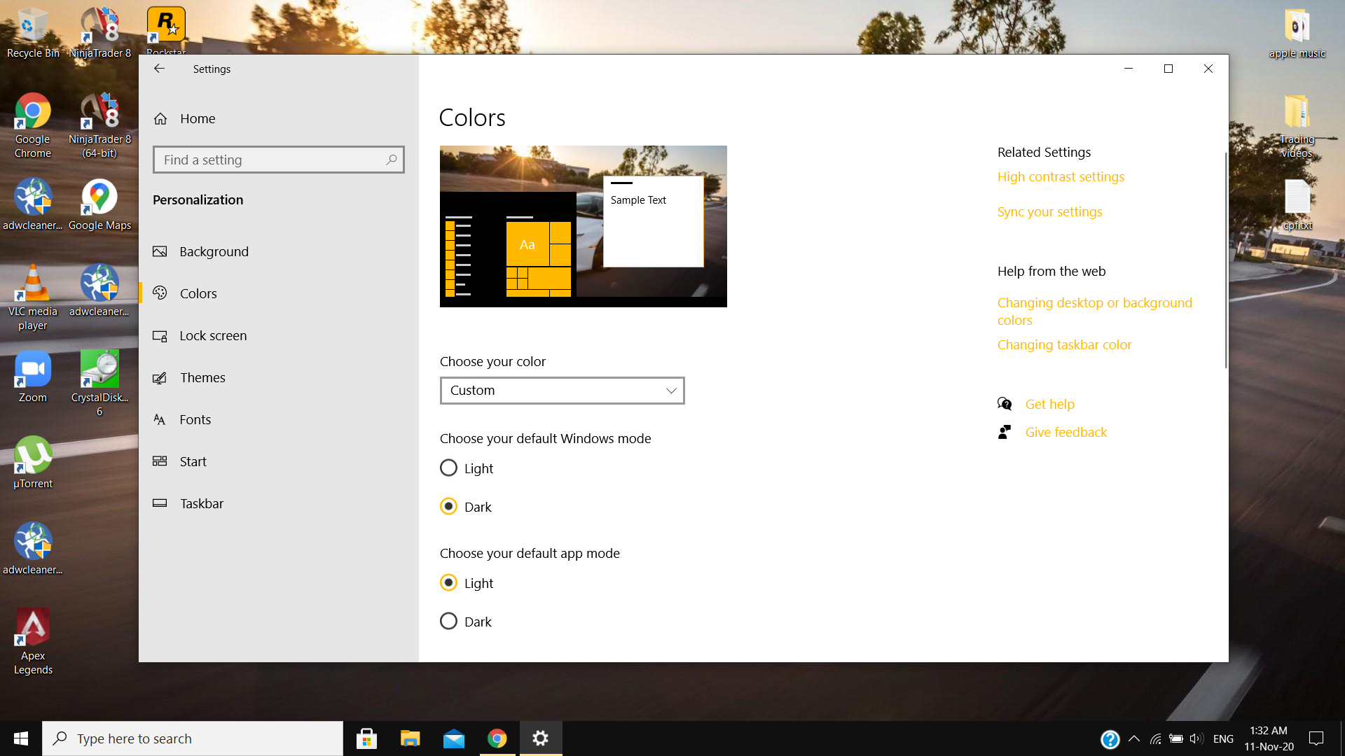
Task: Select the NinjaTrader 8 (64-bit) desktop icon
Action: [x=99, y=126]
